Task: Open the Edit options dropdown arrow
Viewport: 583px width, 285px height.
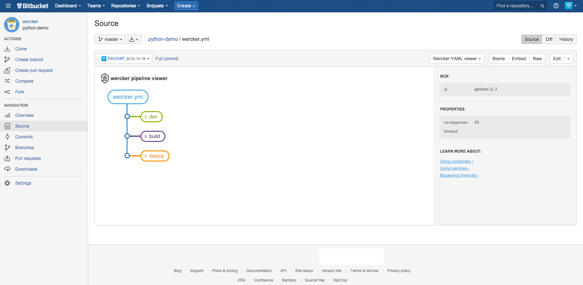Action: pos(568,59)
